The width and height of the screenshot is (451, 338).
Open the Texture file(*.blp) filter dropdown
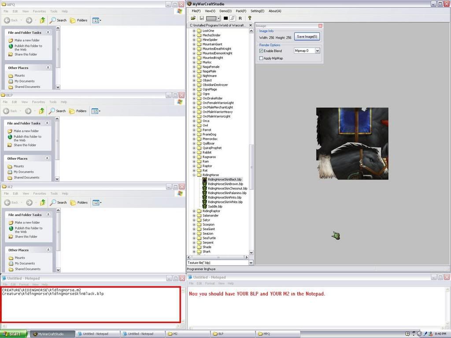[251, 263]
